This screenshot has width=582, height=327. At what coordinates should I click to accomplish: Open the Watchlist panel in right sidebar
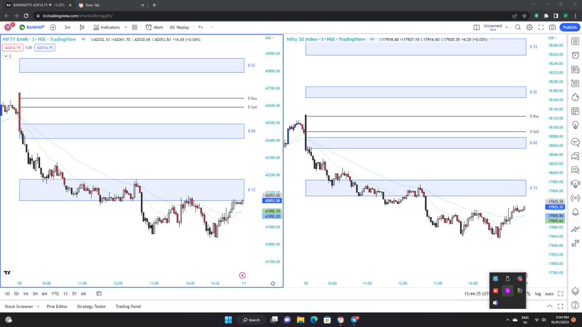pyautogui.click(x=576, y=42)
